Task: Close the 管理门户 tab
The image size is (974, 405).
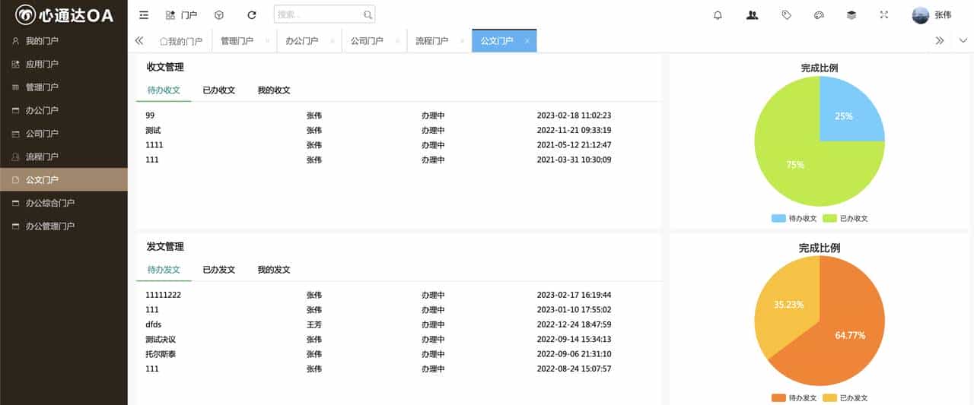Action: point(267,41)
